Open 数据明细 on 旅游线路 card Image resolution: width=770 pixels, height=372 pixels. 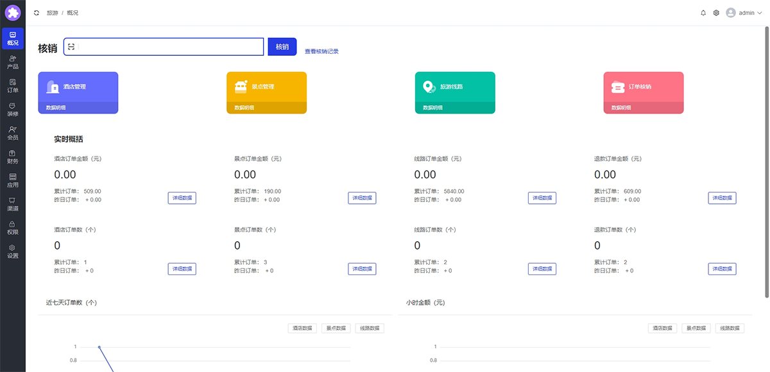(x=432, y=108)
